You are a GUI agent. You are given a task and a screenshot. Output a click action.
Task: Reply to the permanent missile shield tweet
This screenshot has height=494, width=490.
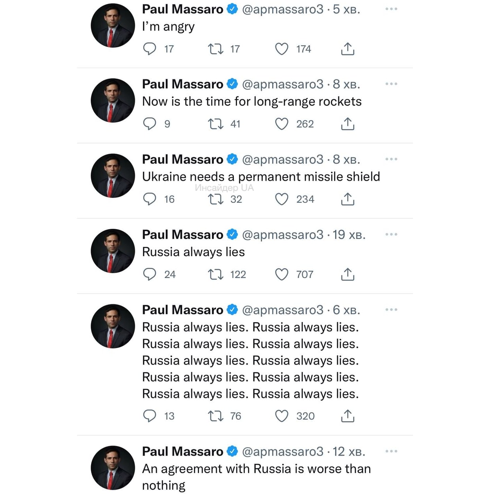click(149, 199)
